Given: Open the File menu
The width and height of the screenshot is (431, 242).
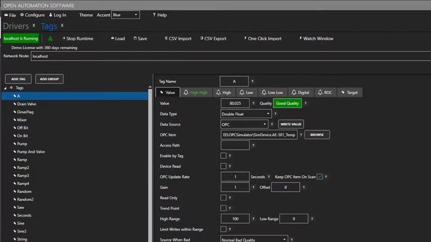Looking at the screenshot, I should pos(10,15).
